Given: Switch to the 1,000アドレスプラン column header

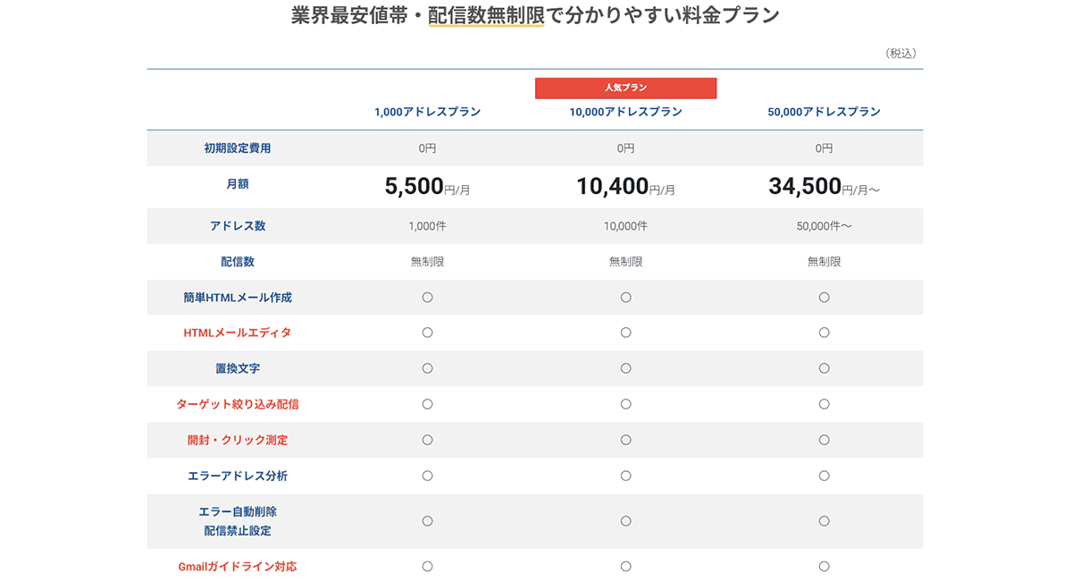Looking at the screenshot, I should (x=427, y=111).
